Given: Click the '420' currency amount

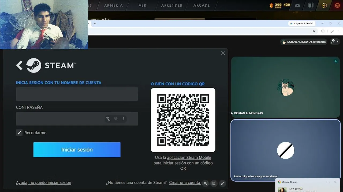Looking at the screenshot, I should pyautogui.click(x=287, y=5).
